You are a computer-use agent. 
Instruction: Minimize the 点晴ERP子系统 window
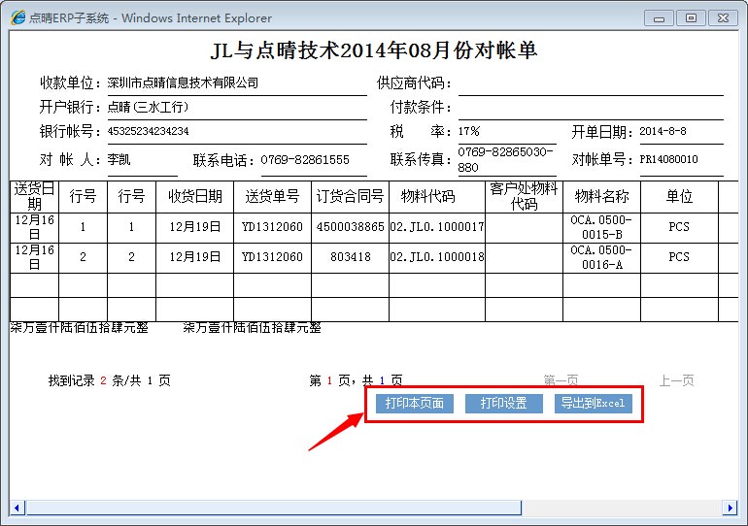pyautogui.click(x=661, y=17)
